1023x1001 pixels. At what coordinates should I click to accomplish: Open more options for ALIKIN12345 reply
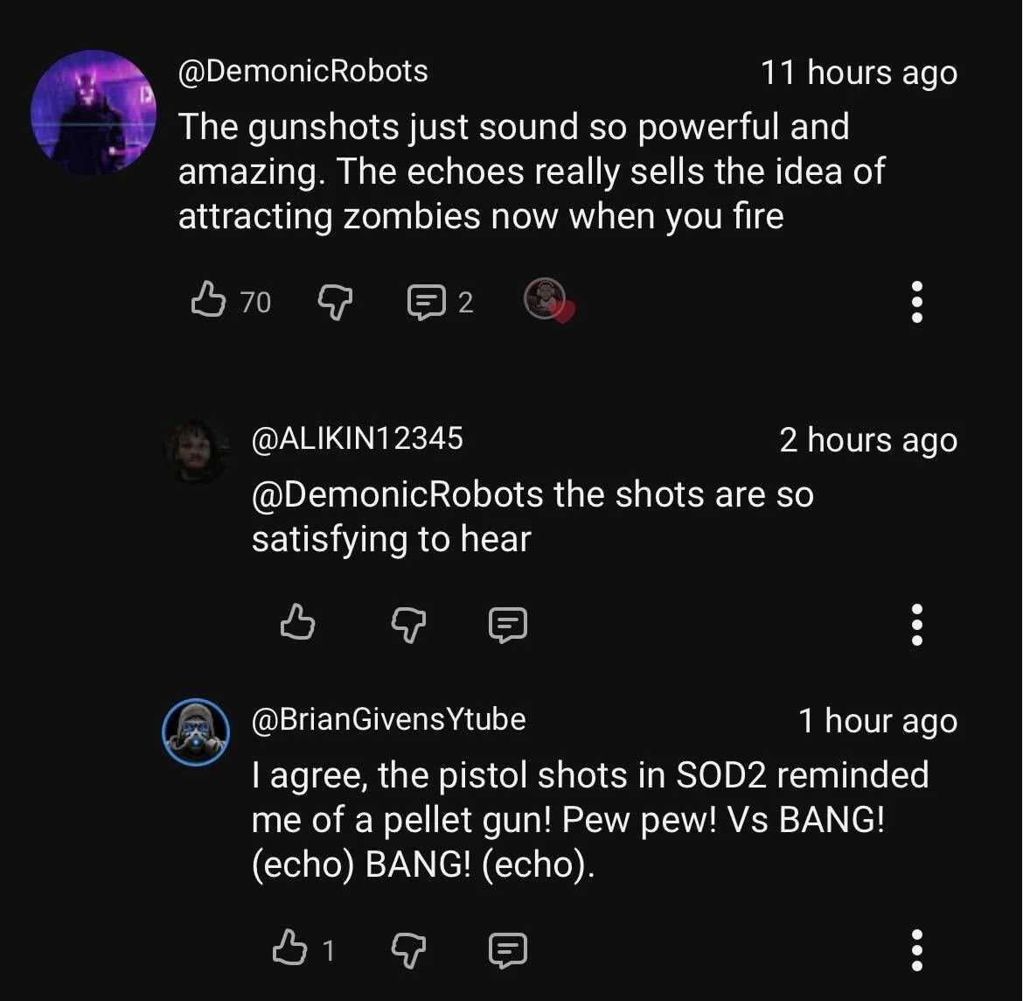916,624
